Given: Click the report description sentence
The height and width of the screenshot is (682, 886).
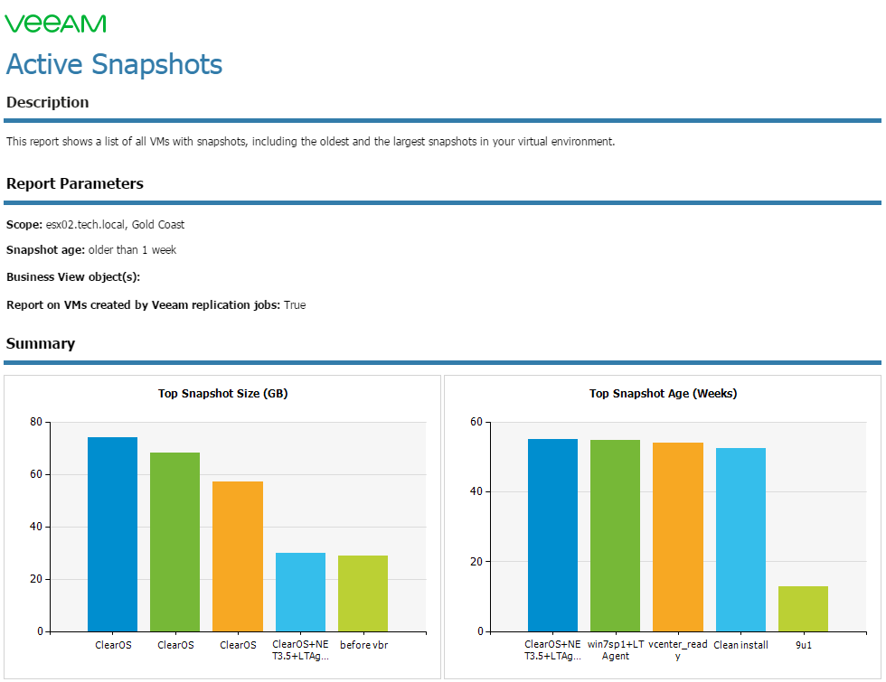Looking at the screenshot, I should pyautogui.click(x=310, y=142).
